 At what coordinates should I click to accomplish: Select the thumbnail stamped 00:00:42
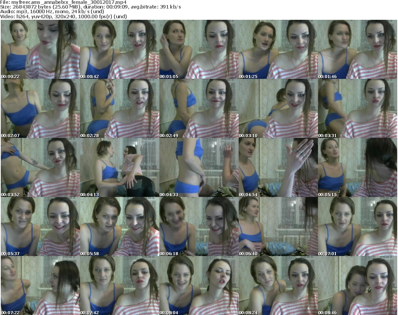[x=120, y=49]
